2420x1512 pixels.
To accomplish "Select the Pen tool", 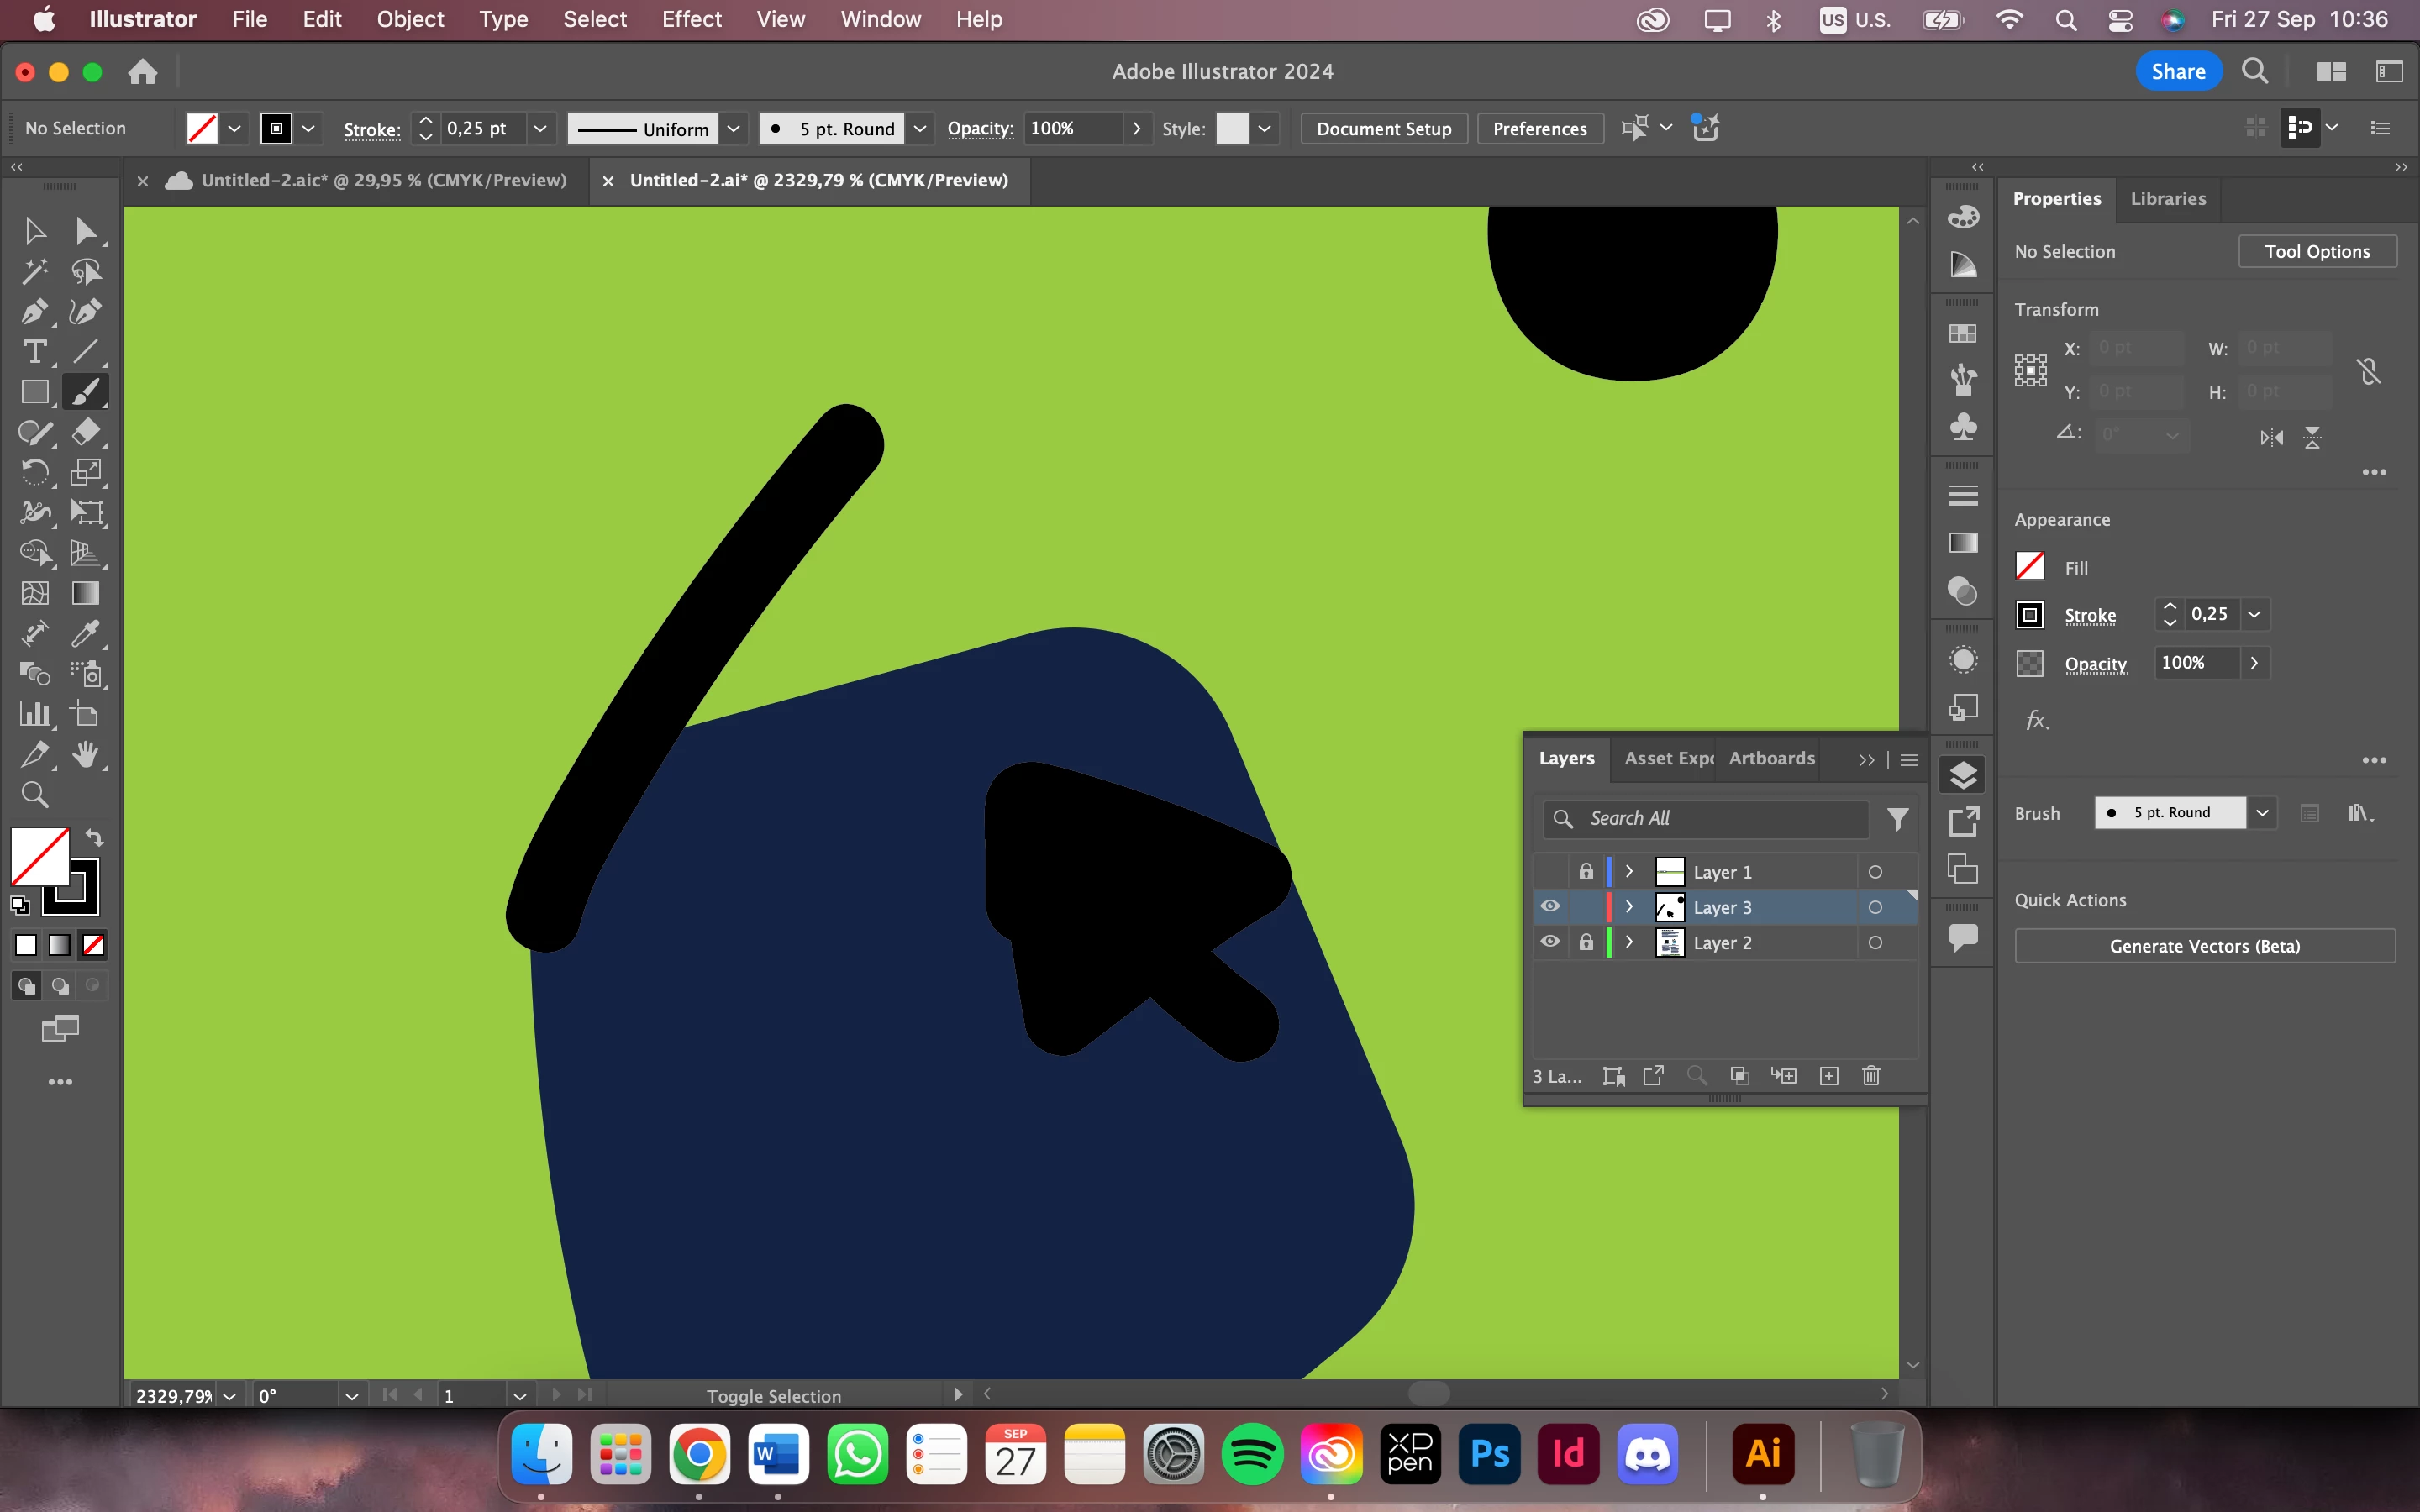I will click(34, 312).
